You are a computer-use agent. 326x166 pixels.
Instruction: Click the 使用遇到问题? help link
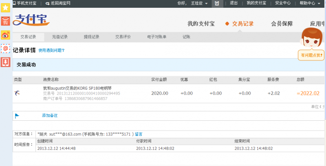[51, 51]
